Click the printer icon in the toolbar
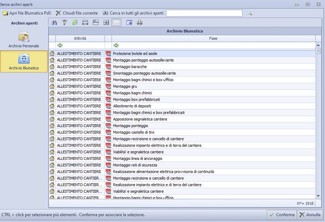The width and height of the screenshot is (325, 222). click(140, 22)
